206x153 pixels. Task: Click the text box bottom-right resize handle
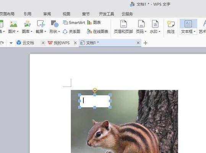click(110, 107)
